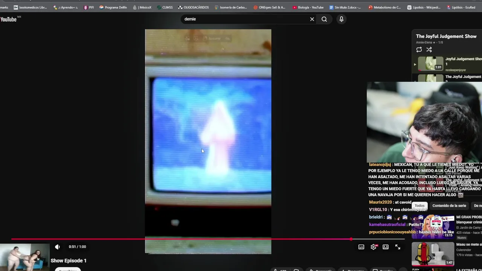482x271 pixels.
Task: Clear the search text with X
Action: tap(312, 19)
